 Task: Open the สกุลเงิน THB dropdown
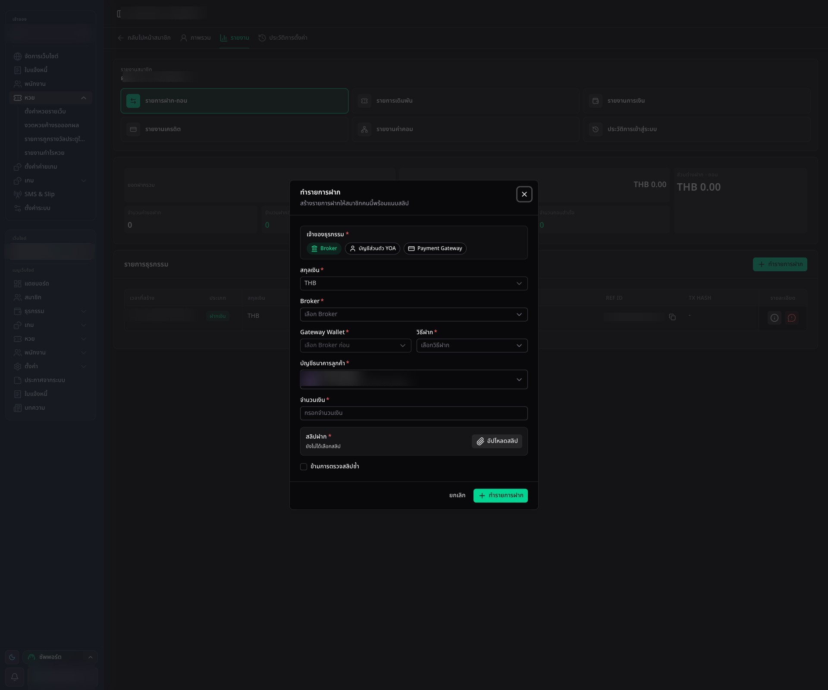click(414, 283)
